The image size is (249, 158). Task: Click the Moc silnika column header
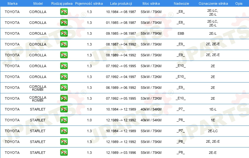151,4
